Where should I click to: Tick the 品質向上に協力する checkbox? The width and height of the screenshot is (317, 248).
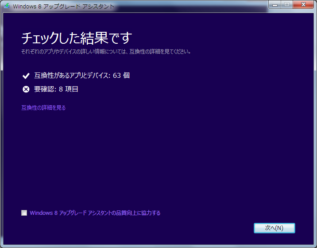click(24, 213)
